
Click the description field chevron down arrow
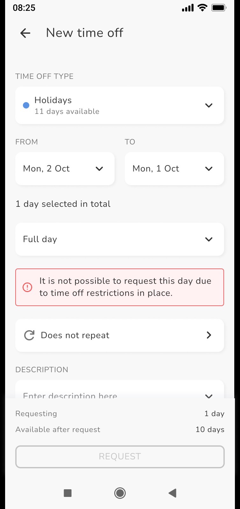point(209,396)
